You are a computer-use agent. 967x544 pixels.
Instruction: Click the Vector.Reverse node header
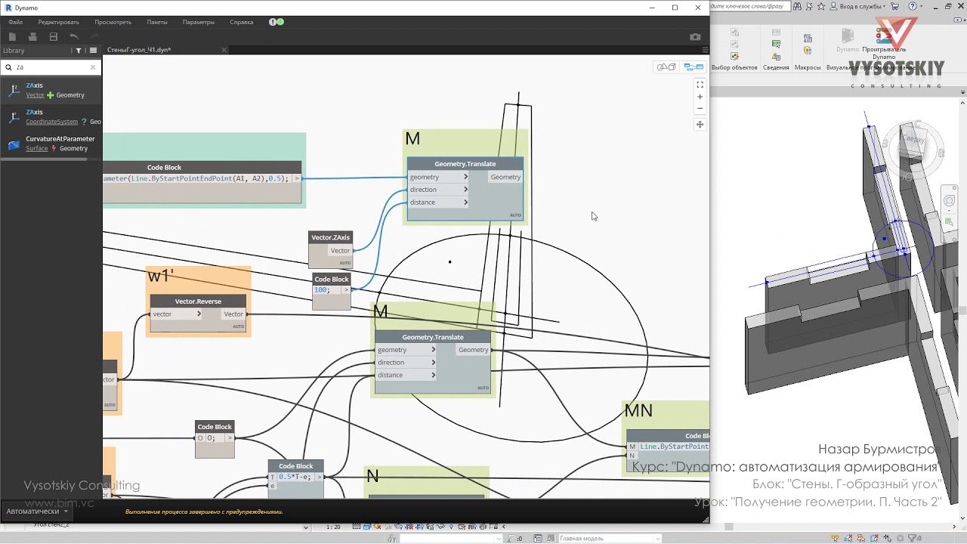pyautogui.click(x=198, y=301)
